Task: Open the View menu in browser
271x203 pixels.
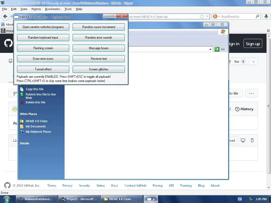Action: click(x=24, y=9)
